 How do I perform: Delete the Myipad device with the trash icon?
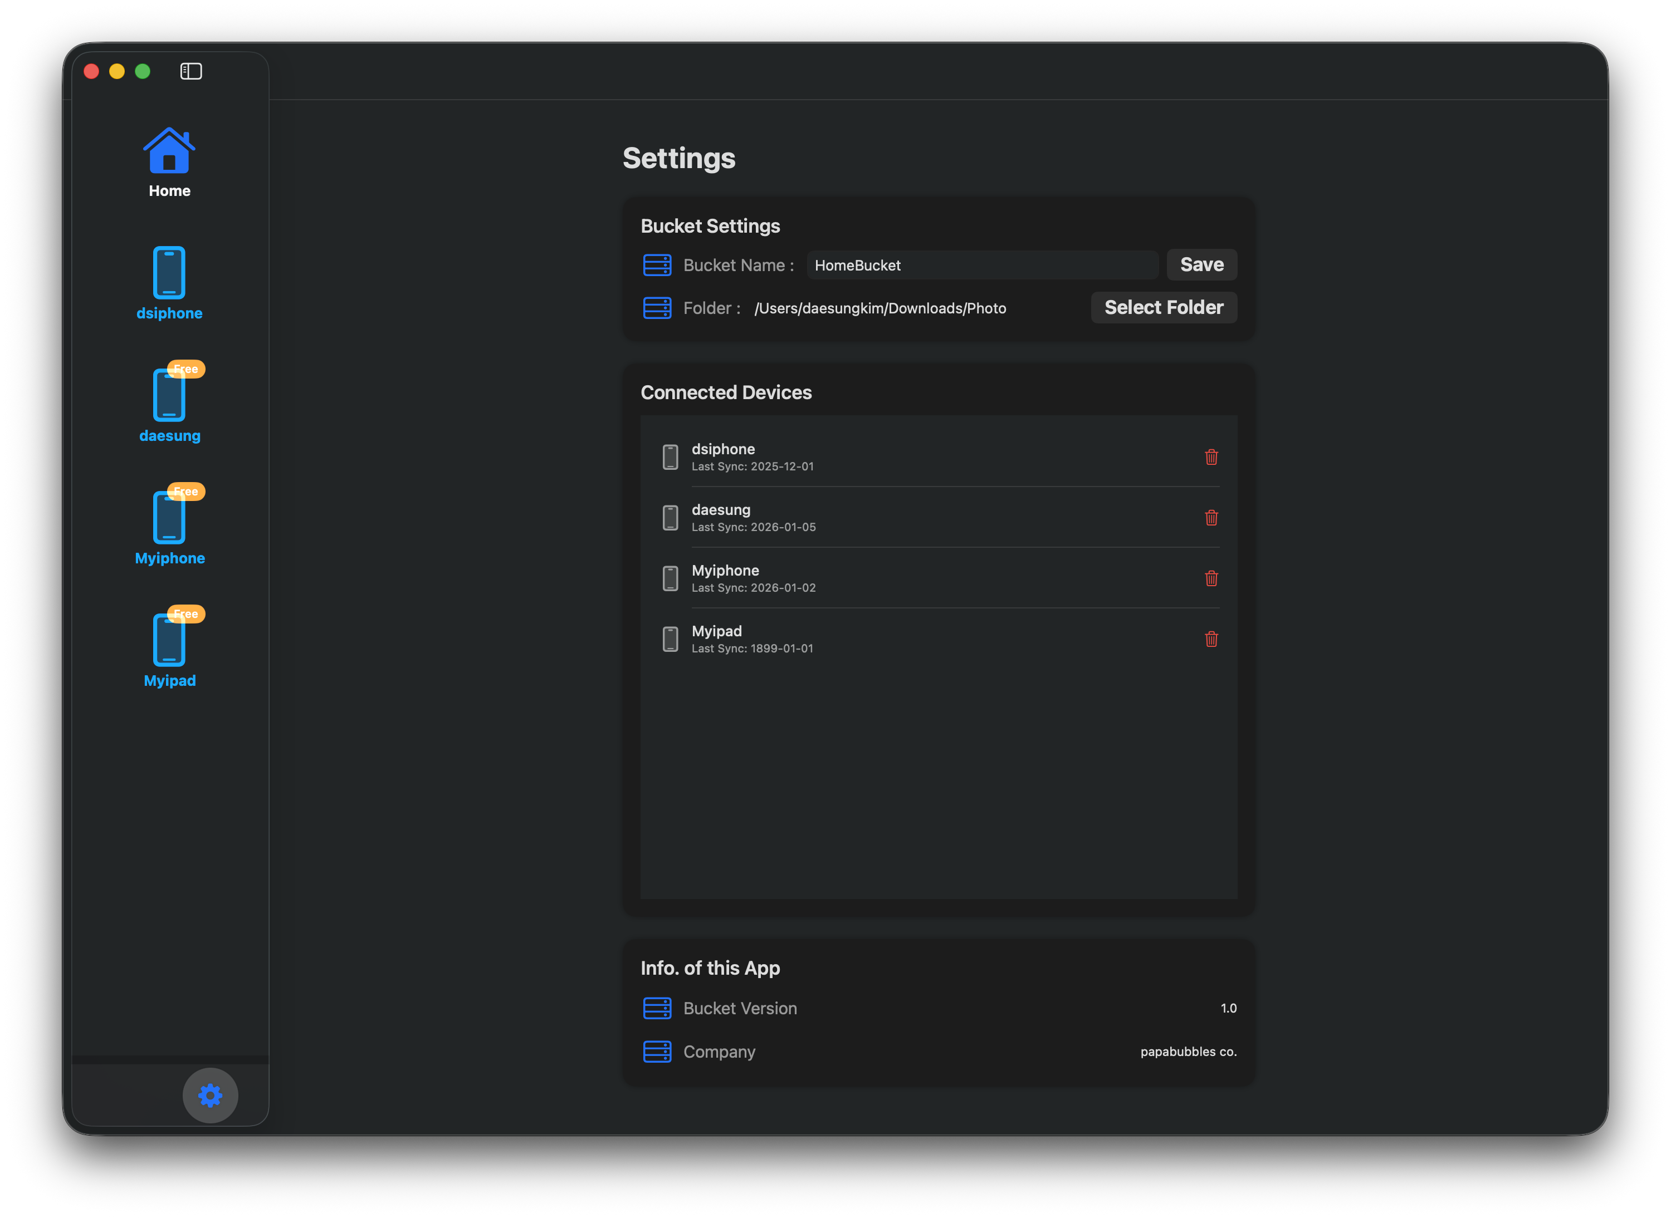coord(1211,639)
